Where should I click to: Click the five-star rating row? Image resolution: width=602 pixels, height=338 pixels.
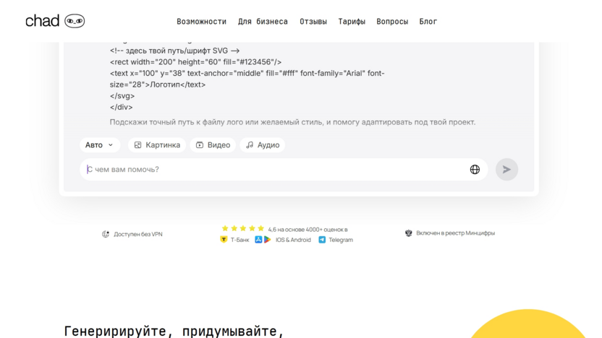[x=243, y=228]
